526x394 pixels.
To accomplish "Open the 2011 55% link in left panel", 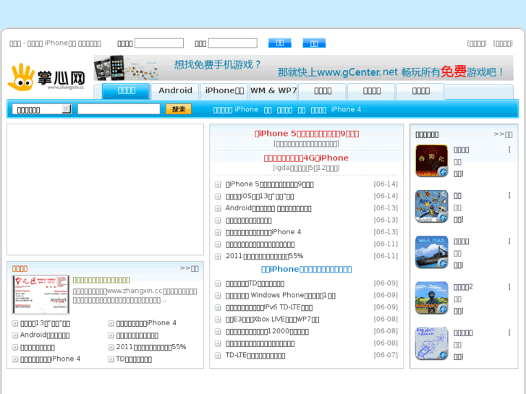I will coord(151,347).
